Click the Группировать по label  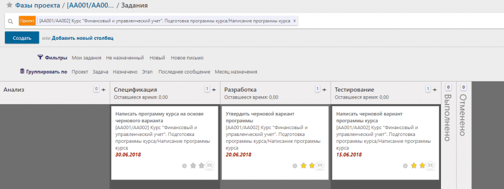(44, 72)
